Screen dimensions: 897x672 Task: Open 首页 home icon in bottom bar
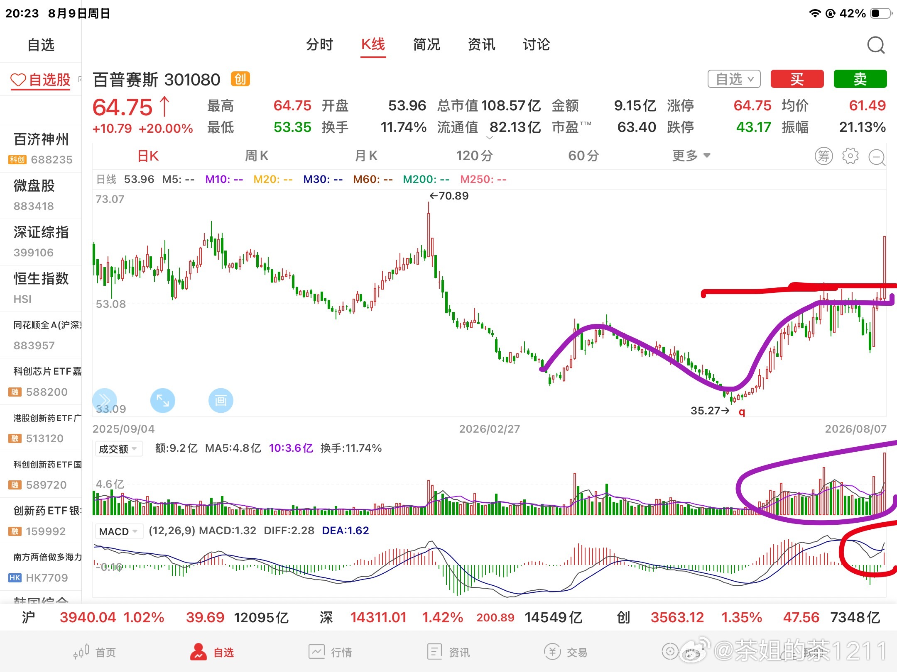(95, 652)
